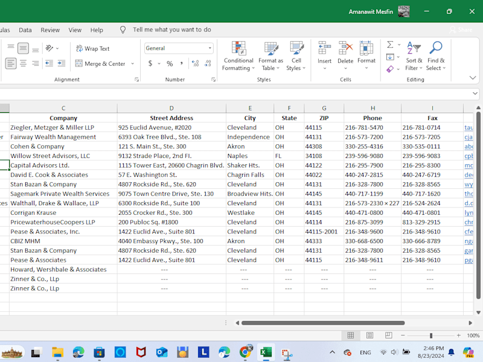Open the Number Format General combo box

point(179,48)
